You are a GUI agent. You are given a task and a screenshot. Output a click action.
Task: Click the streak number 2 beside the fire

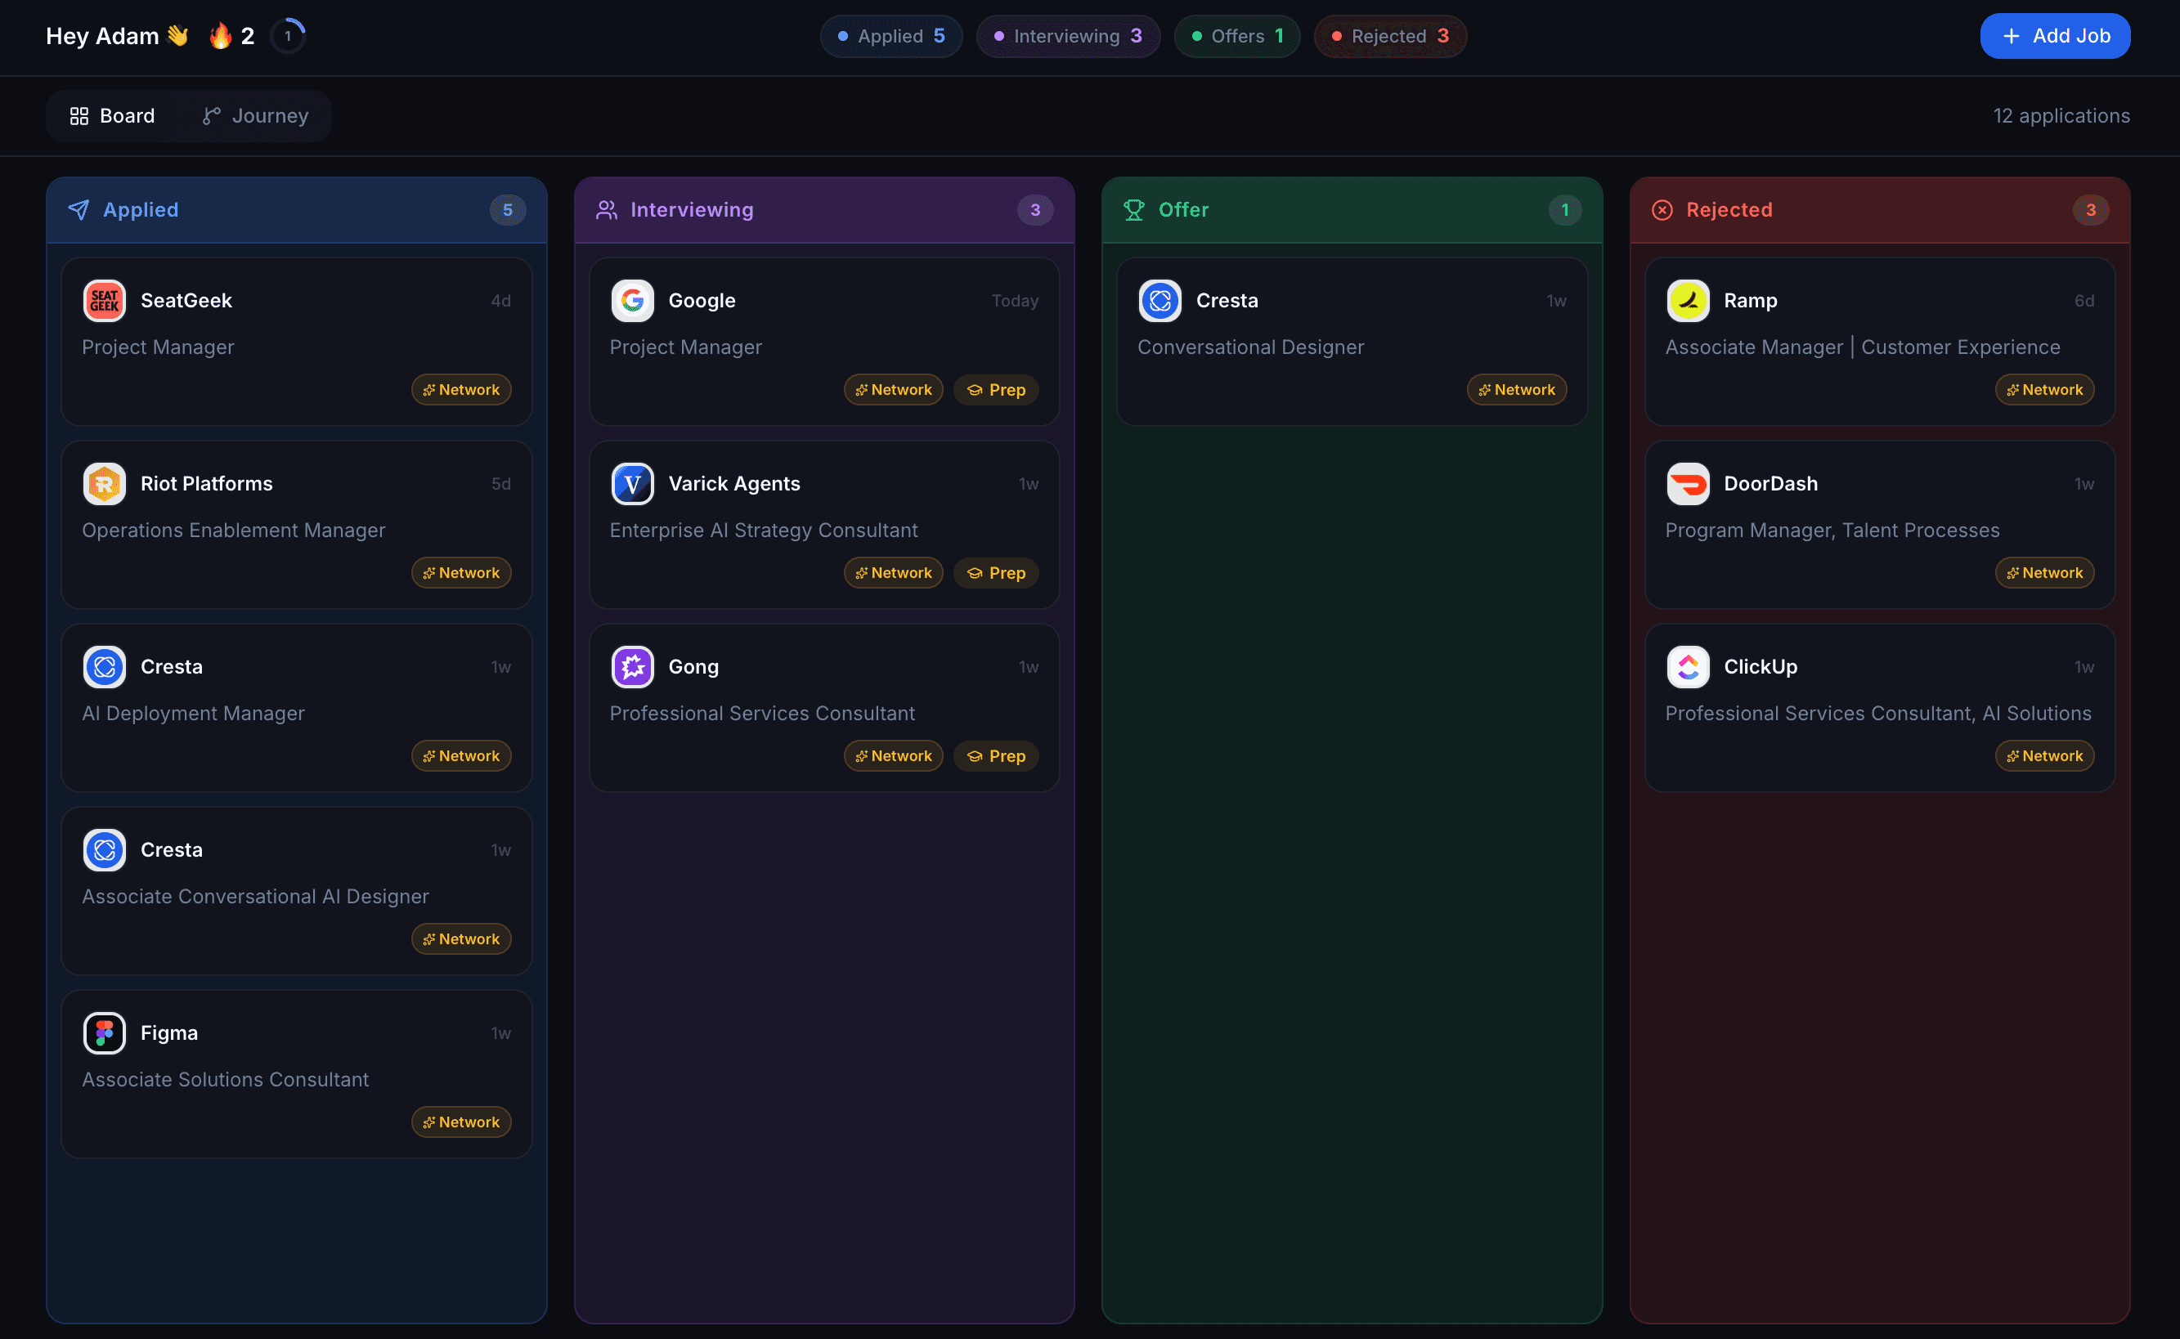point(248,36)
